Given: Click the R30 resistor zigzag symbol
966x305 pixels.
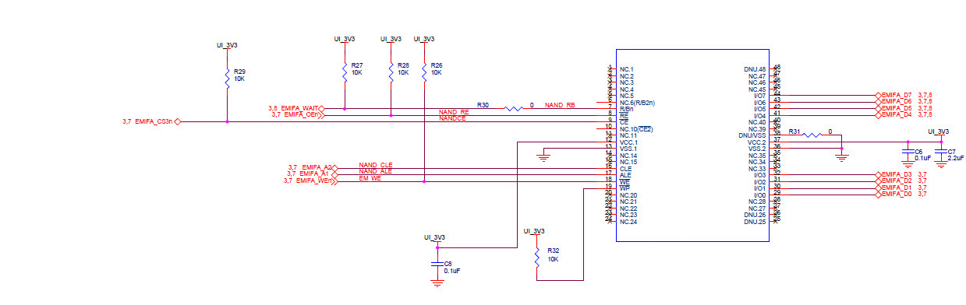Looking at the screenshot, I should (x=514, y=109).
